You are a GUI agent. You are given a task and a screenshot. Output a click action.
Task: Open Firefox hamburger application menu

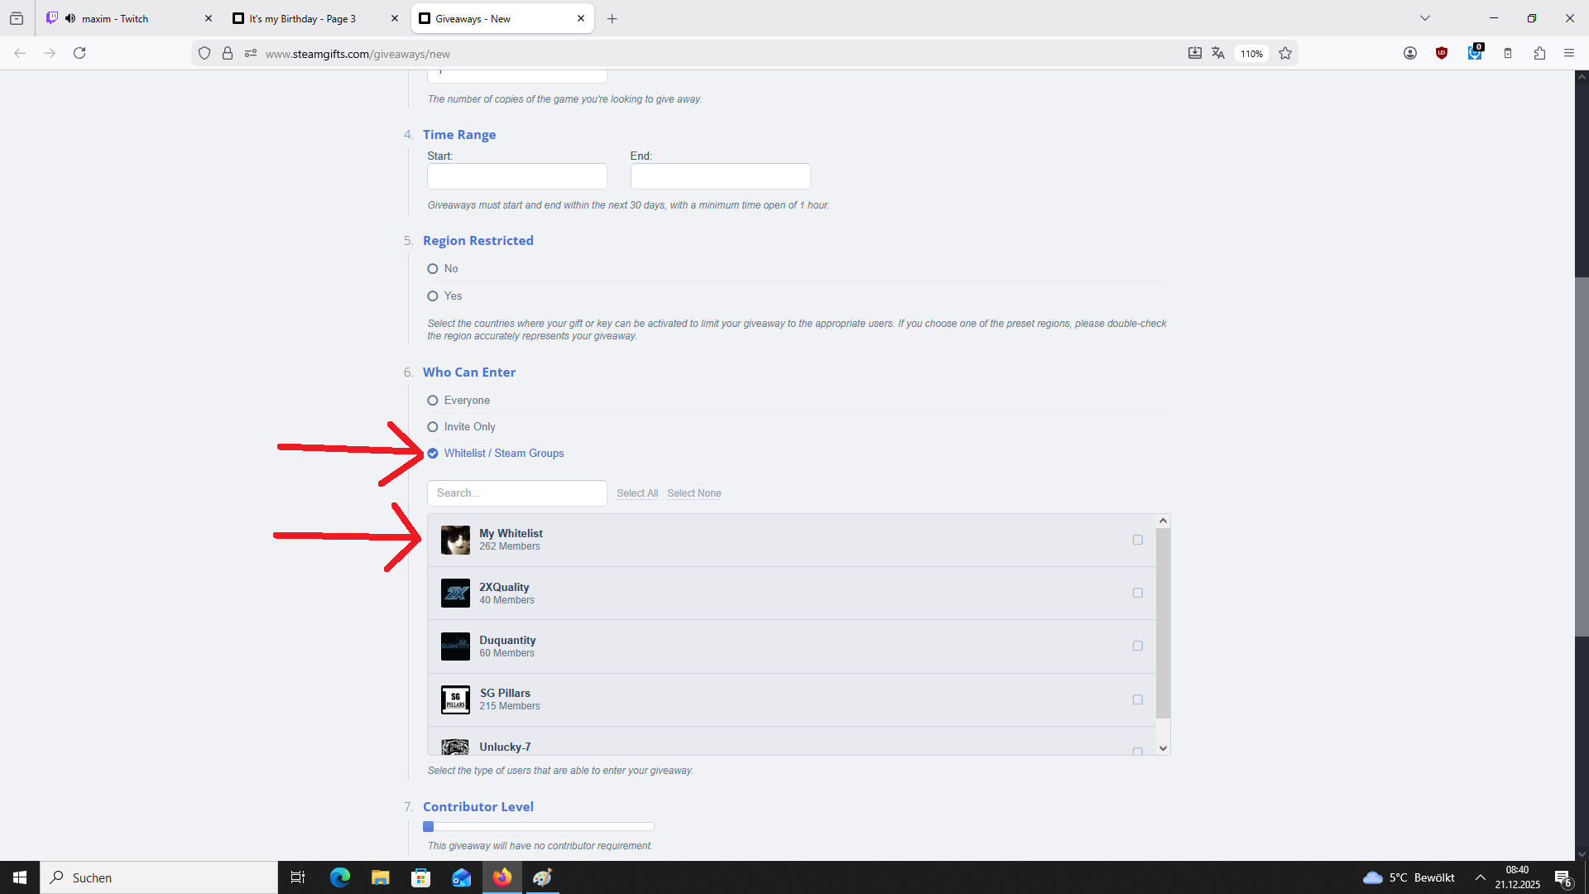(x=1568, y=53)
